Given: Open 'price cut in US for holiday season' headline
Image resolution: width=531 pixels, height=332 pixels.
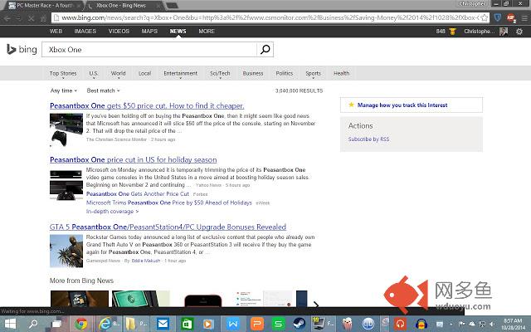Looking at the screenshot, I should click(133, 159).
